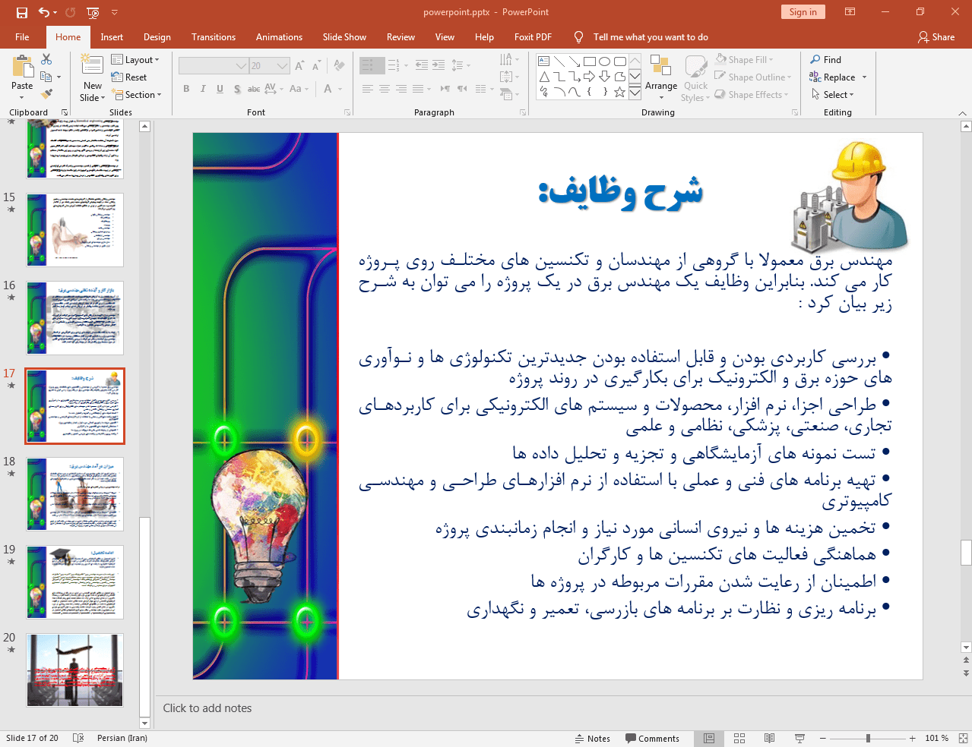Clear all formatting with the eraser icon
The height and width of the screenshot is (747, 972).
coord(339,66)
